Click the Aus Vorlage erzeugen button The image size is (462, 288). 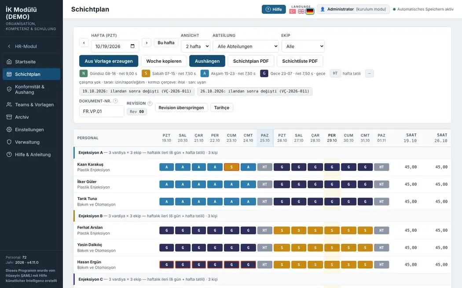point(109,61)
